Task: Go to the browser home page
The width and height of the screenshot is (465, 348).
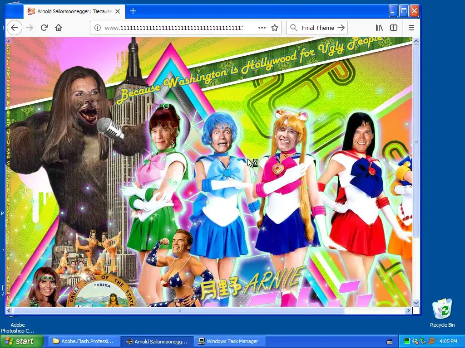Action: pos(59,28)
